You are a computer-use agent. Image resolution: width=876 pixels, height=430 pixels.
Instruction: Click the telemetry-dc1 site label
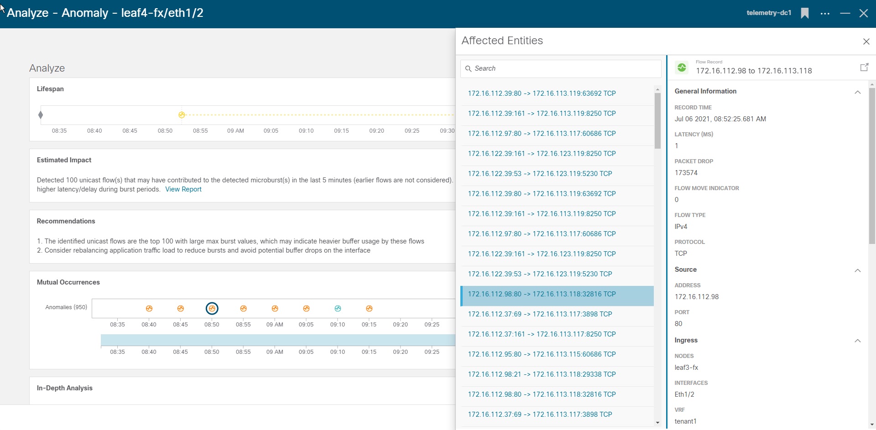pos(768,13)
